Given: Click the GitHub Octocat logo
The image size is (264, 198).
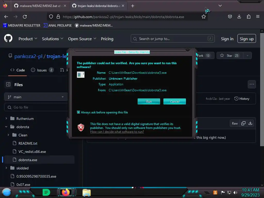Looking at the screenshot, I should click(x=8, y=38).
